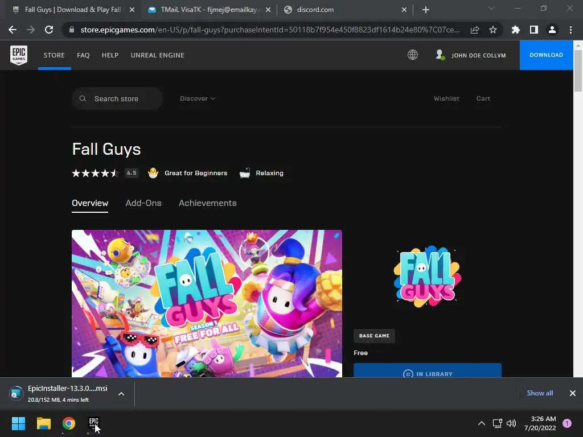This screenshot has height=437, width=583.
Task: Switch to the Achievements tab
Action: point(207,203)
